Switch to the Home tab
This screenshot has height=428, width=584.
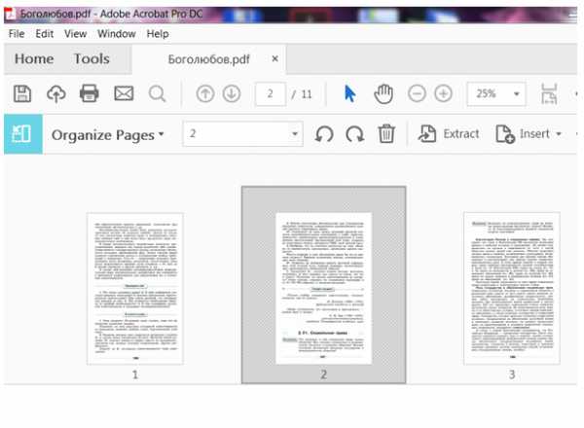pyautogui.click(x=34, y=58)
